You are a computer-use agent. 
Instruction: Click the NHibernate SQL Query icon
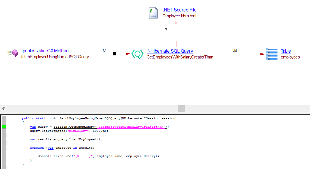click(x=137, y=54)
